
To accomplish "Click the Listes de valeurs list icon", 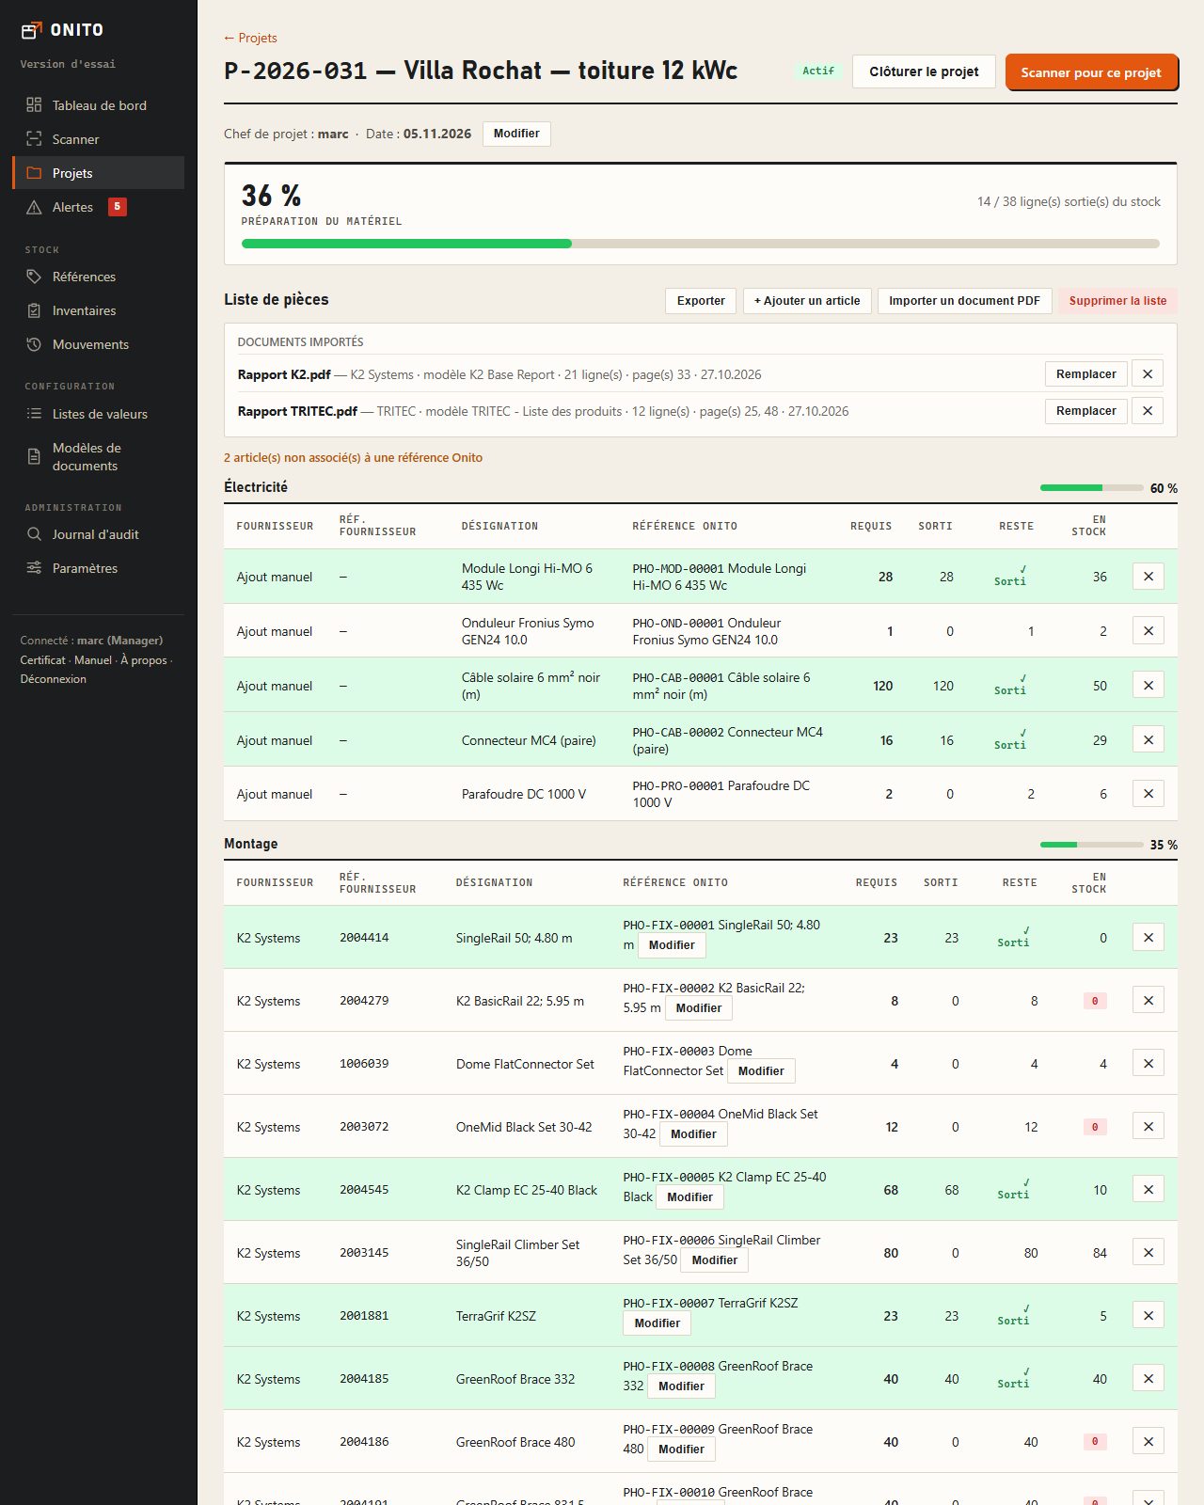I will 34,414.
